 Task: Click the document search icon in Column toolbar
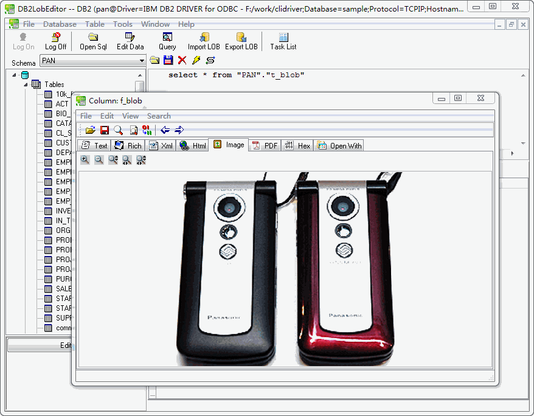[x=134, y=130]
